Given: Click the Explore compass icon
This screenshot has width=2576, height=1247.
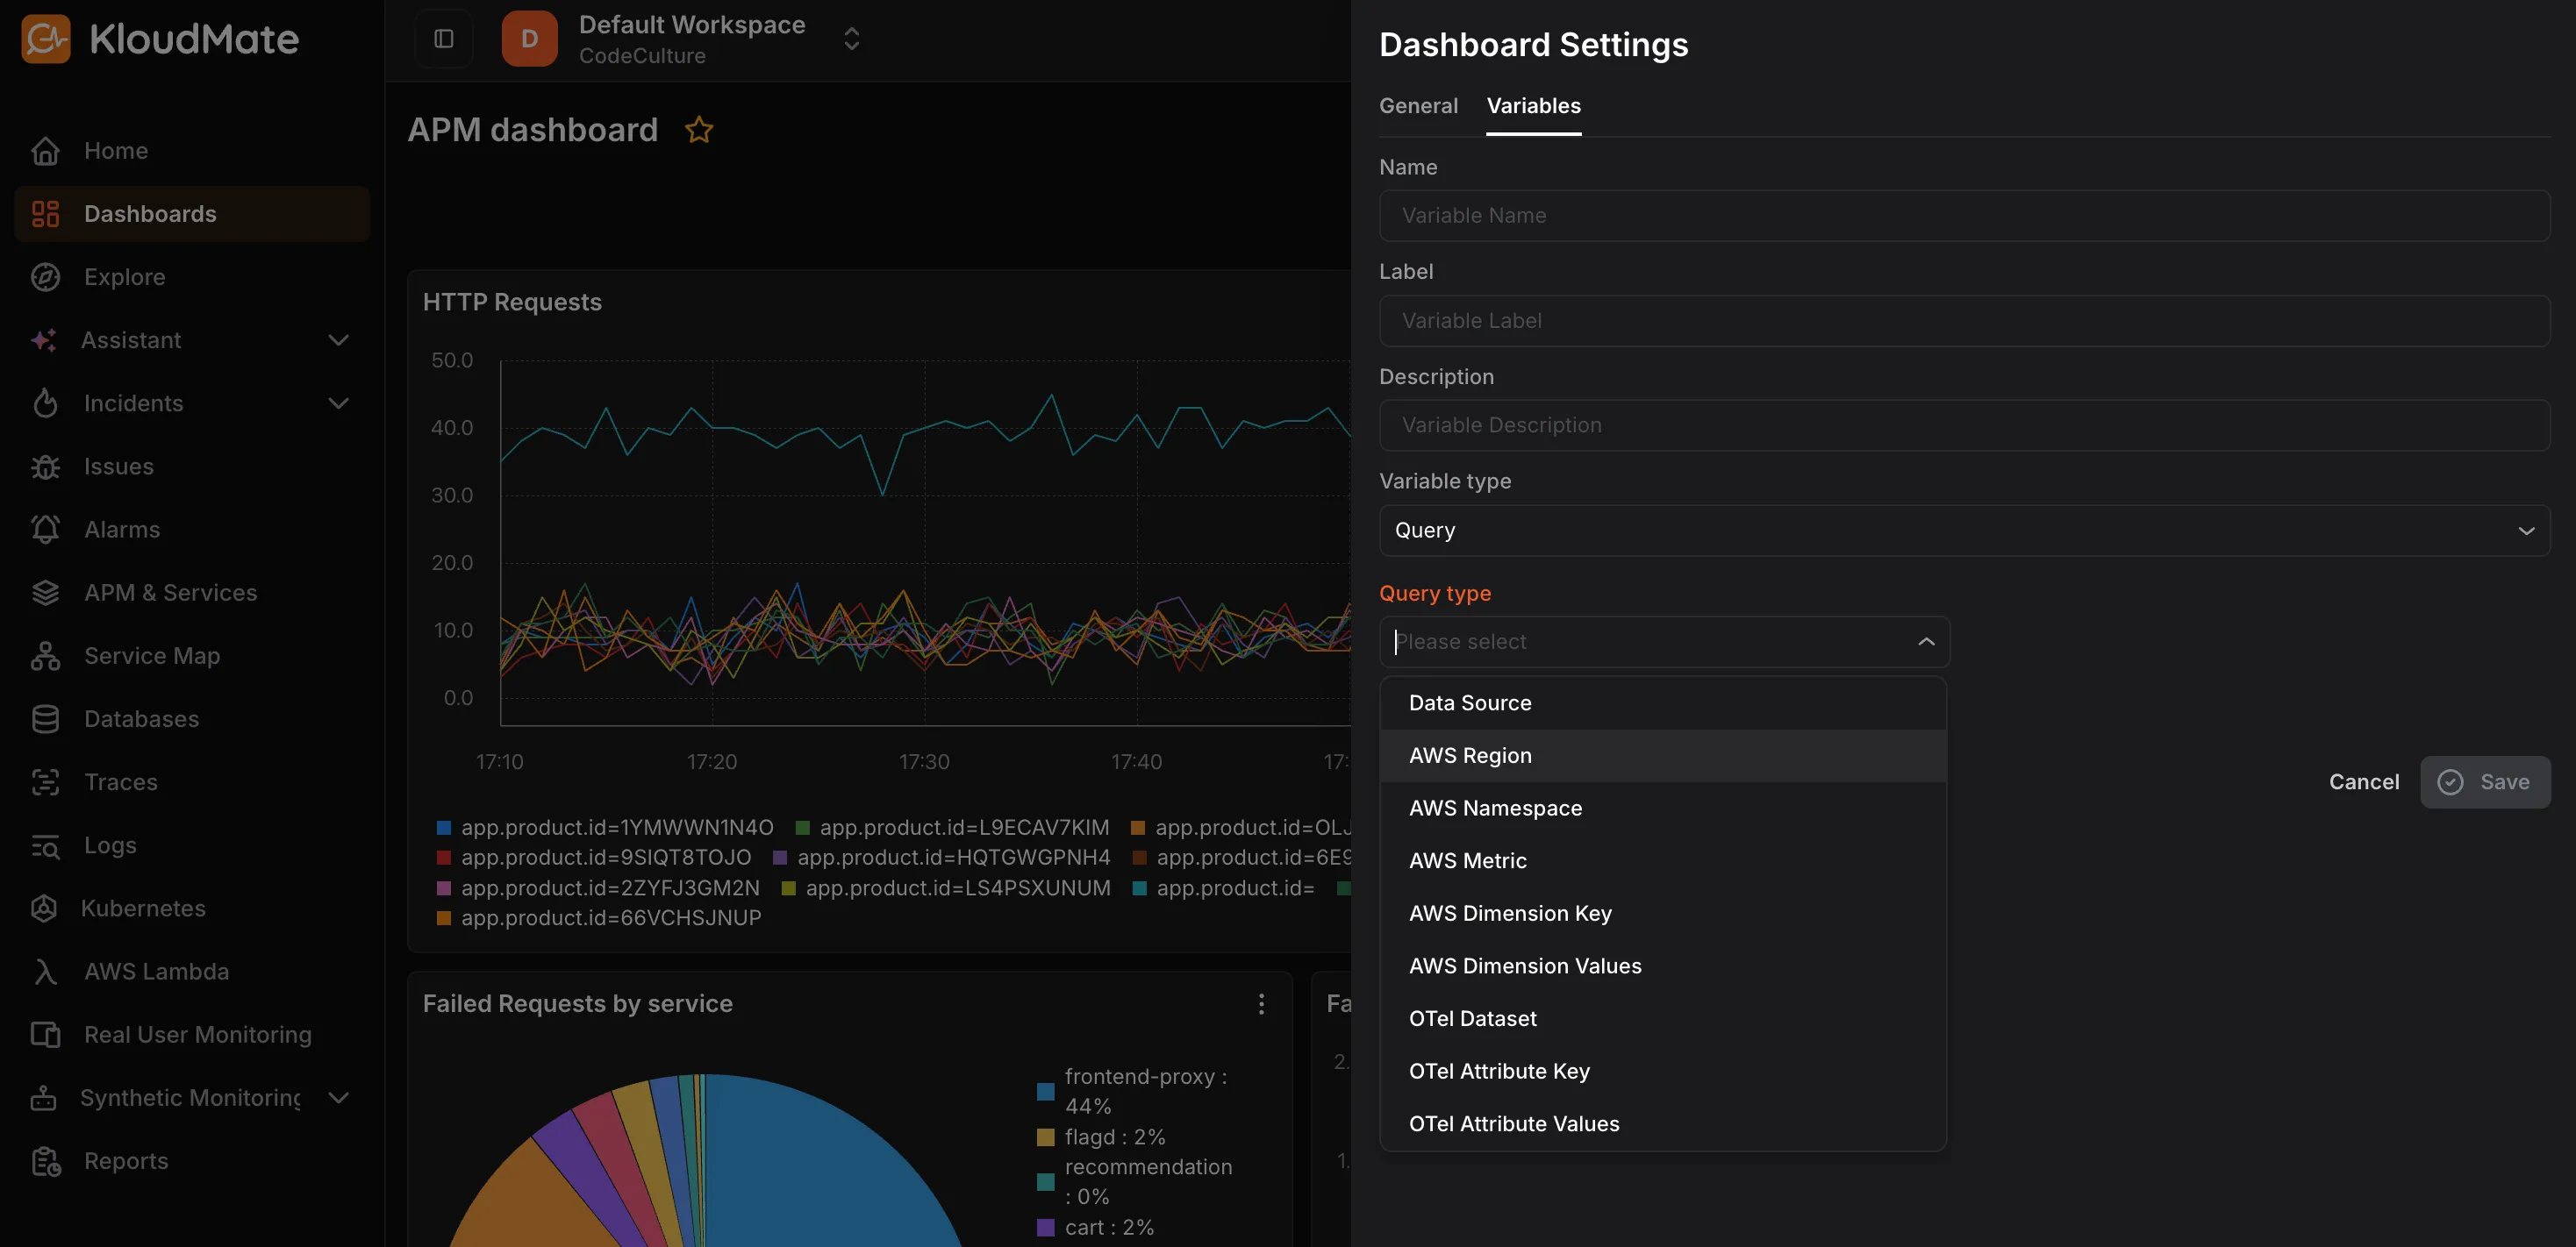Looking at the screenshot, I should (x=46, y=277).
